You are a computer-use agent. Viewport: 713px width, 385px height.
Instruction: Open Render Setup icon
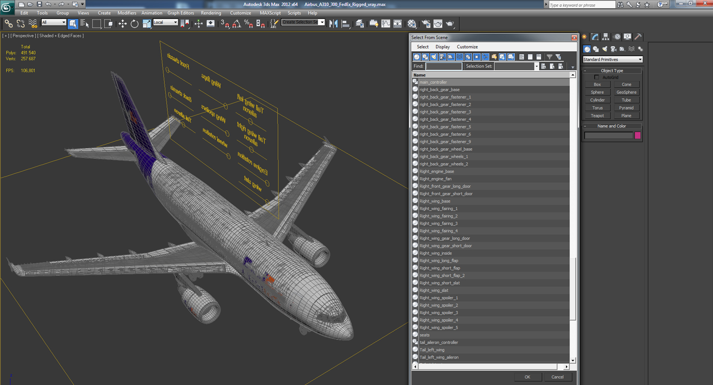426,23
